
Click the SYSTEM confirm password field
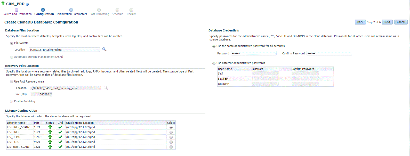[305, 79]
